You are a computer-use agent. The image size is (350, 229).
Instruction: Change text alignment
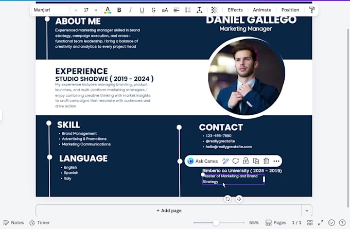coord(177,10)
